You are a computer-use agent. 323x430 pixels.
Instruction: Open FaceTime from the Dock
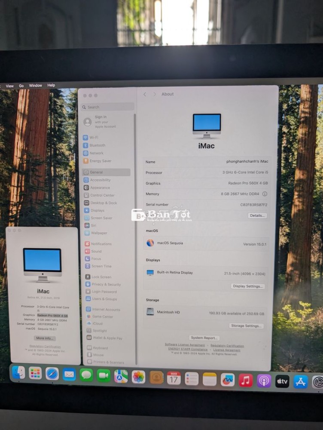(104, 375)
